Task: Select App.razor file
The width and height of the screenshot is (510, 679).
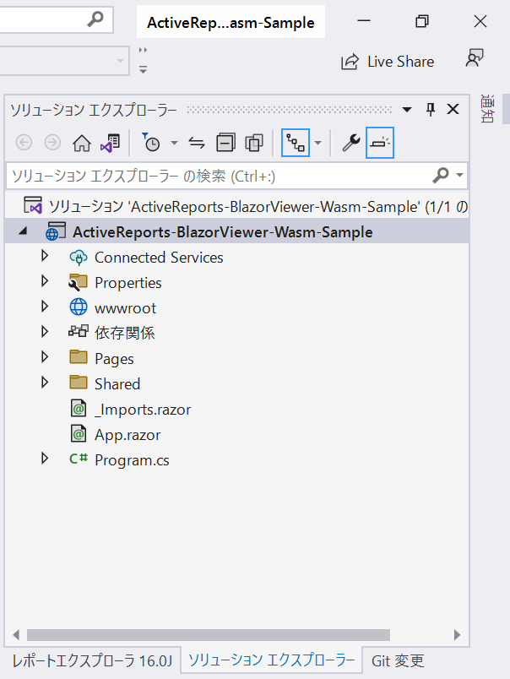Action: [127, 435]
